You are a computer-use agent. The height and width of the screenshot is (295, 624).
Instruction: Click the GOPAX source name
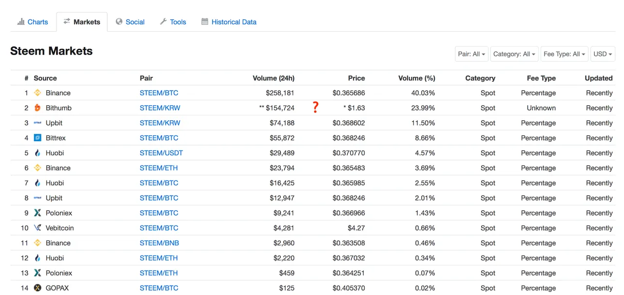[57, 288]
